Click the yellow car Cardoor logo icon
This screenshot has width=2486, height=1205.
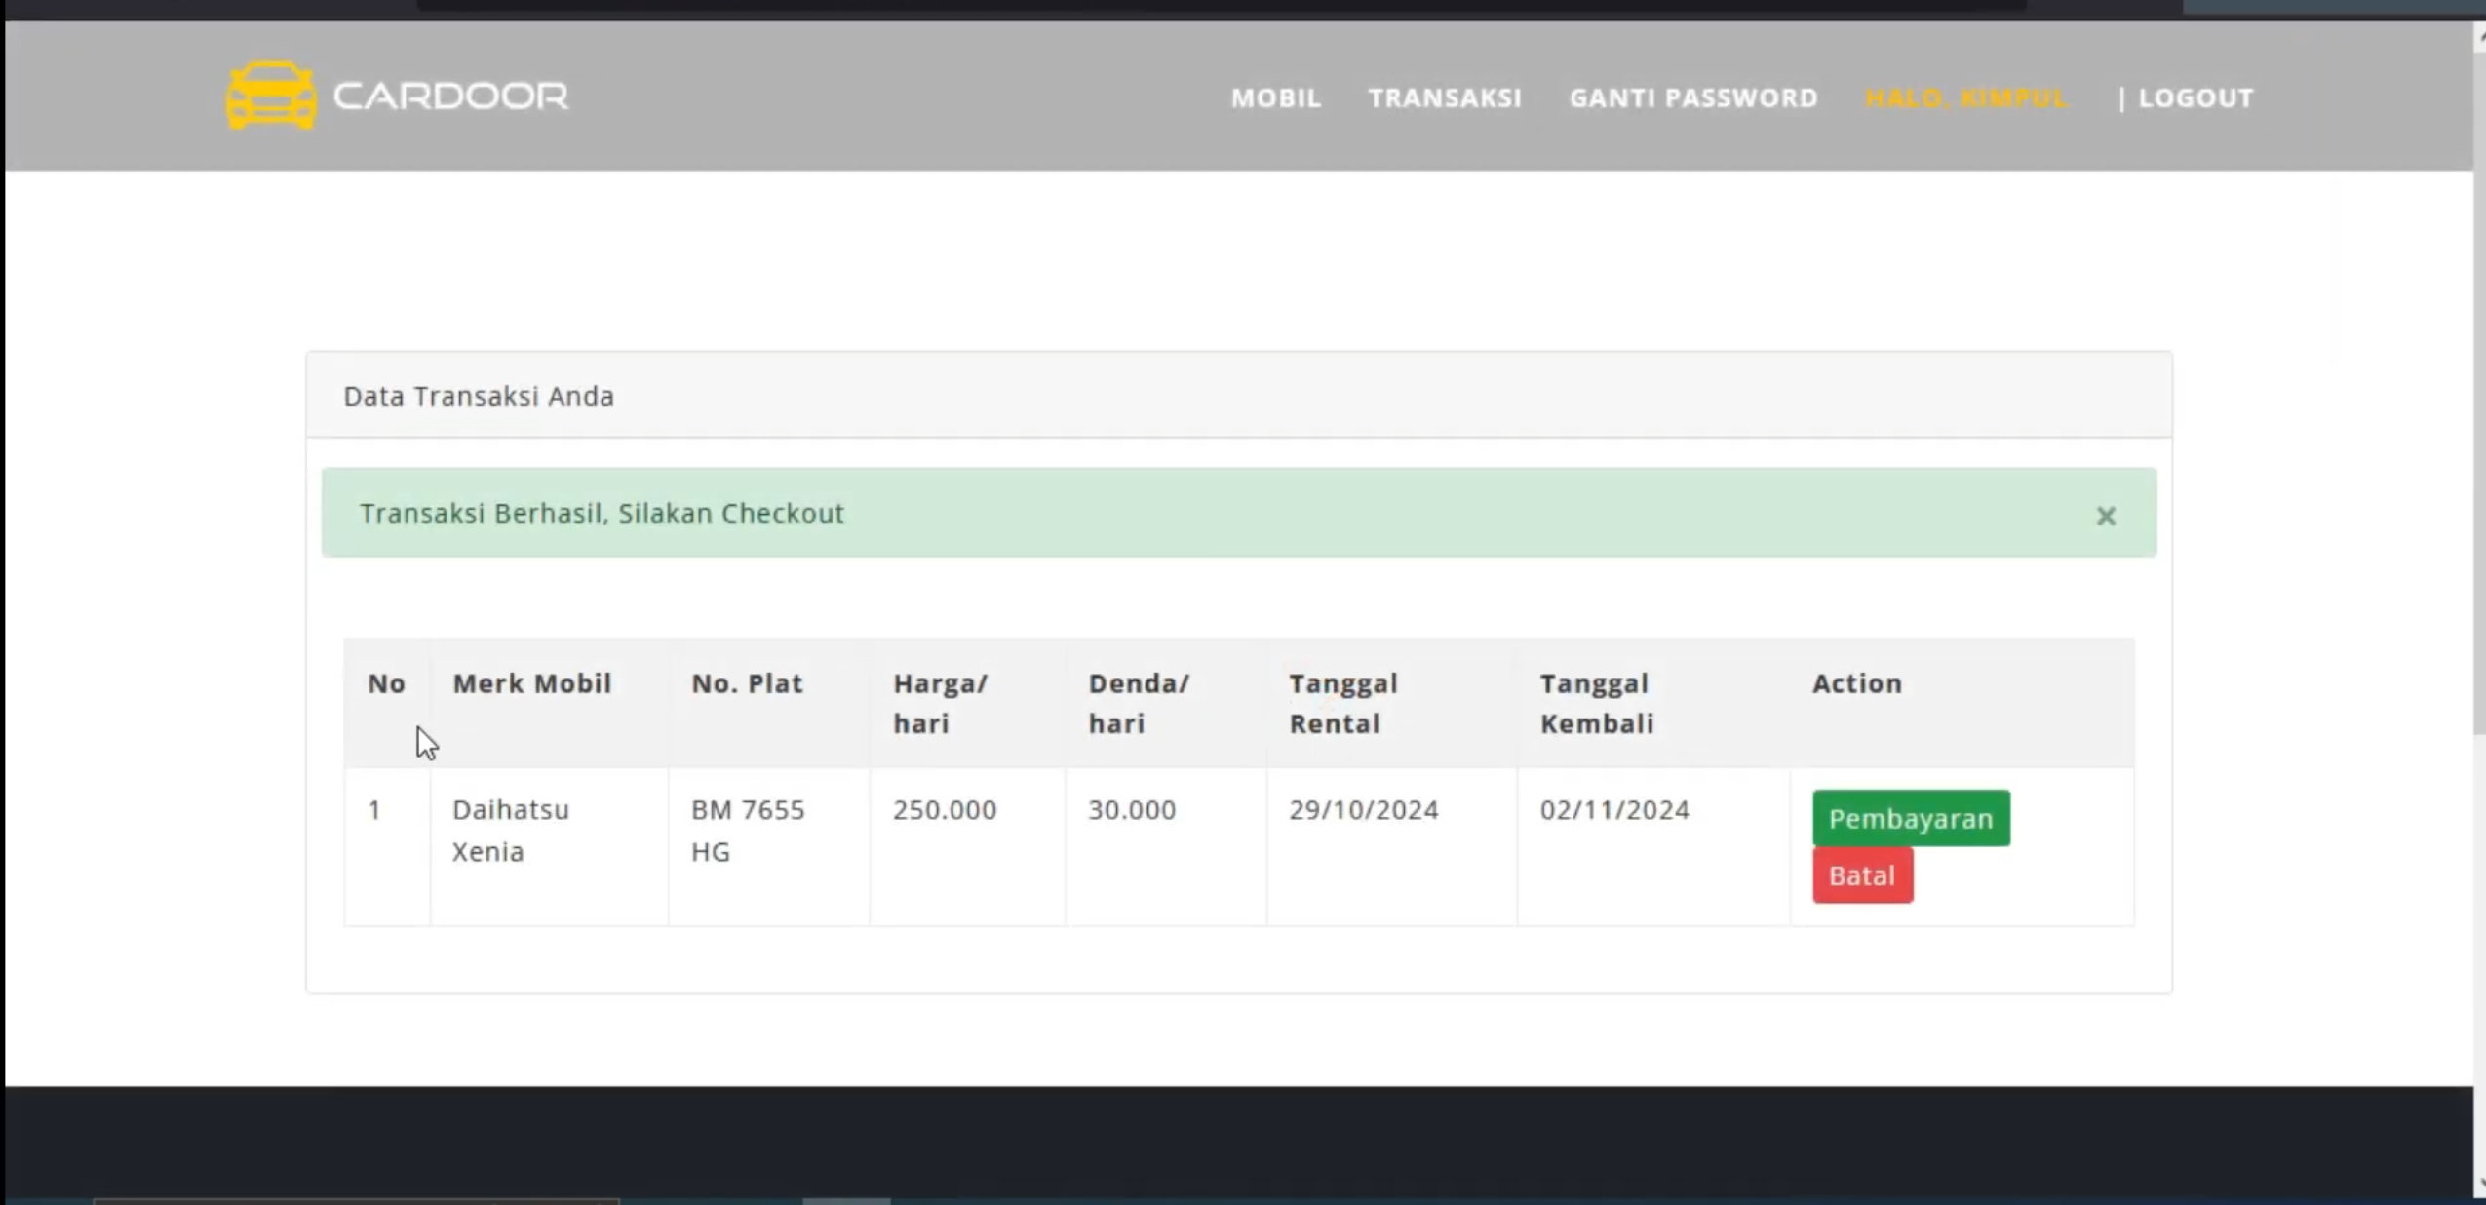click(271, 95)
